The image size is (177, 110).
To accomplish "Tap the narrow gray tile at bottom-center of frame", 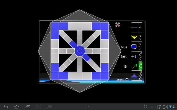I will tap(80, 76).
